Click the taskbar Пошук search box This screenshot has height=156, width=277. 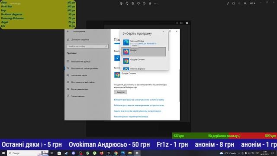point(28,153)
